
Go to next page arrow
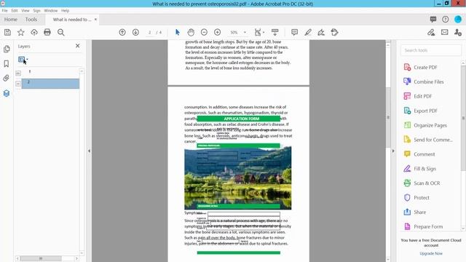coord(135,32)
